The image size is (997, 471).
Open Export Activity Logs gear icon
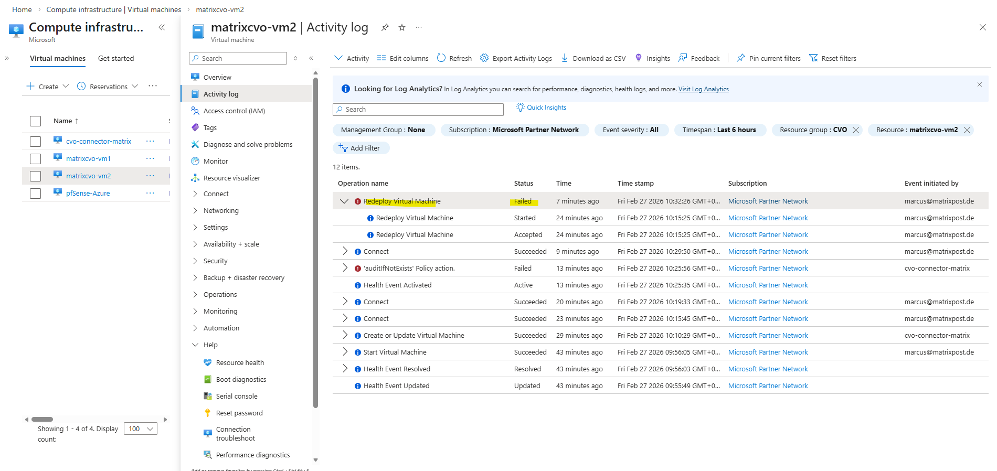484,58
